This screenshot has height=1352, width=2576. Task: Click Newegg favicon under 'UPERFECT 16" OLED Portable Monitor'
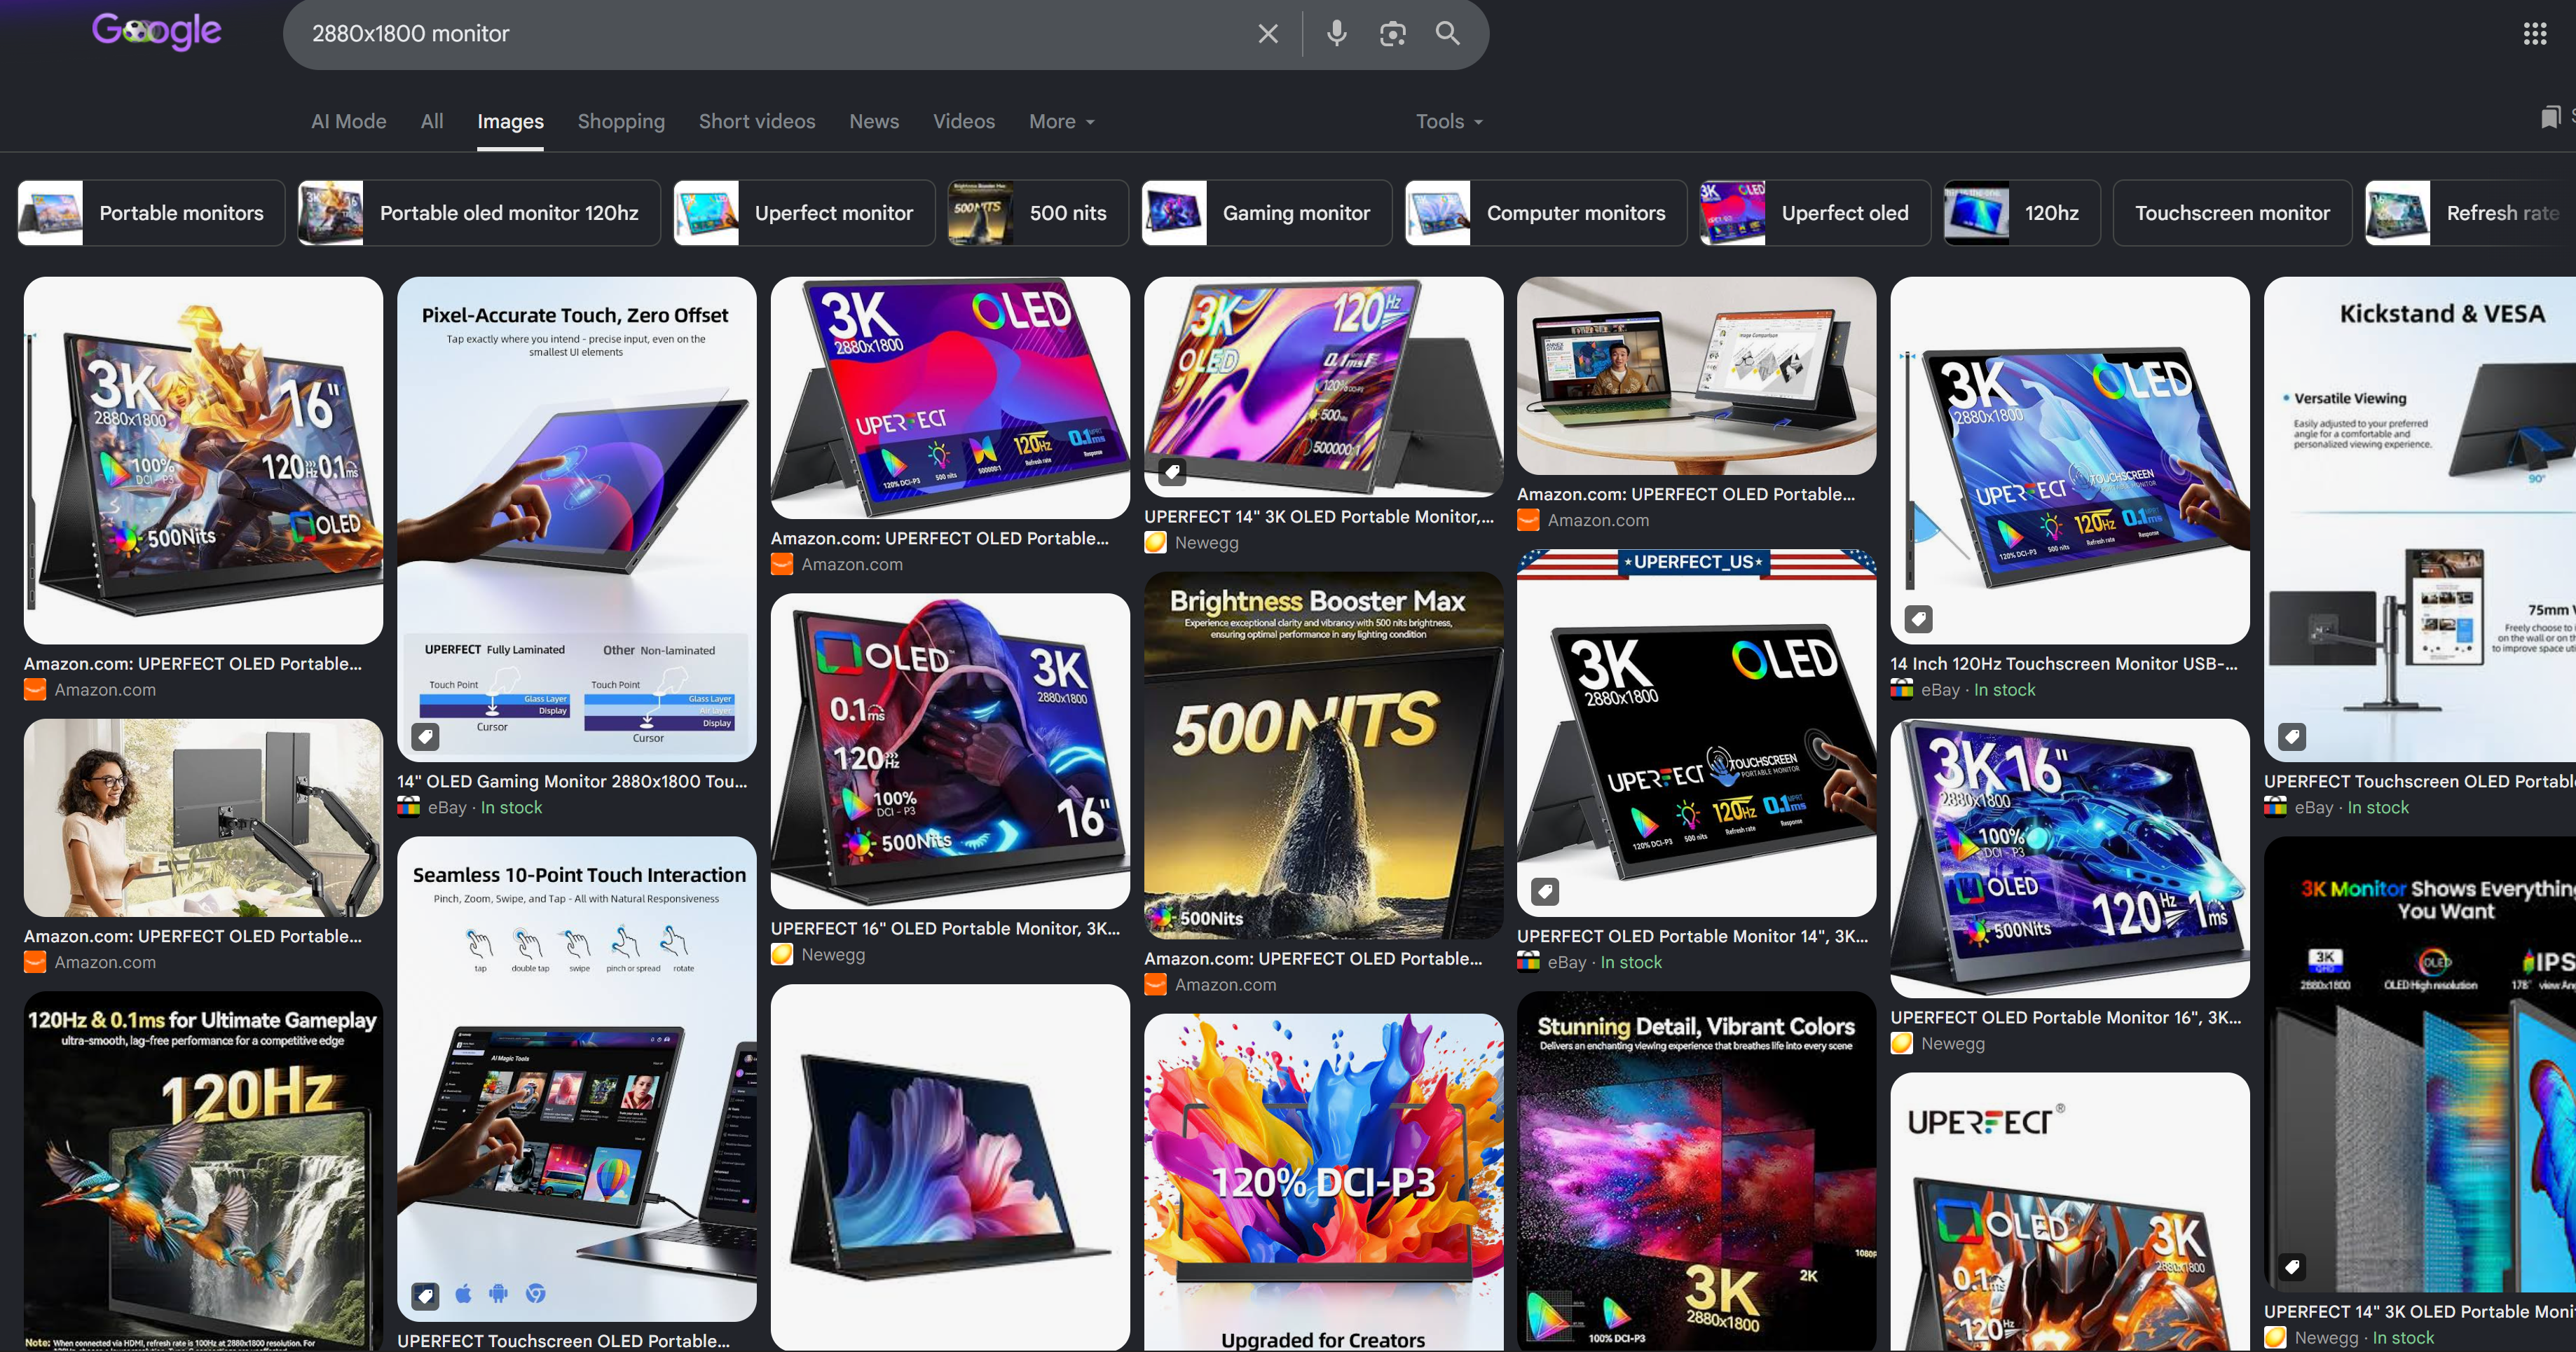pyautogui.click(x=782, y=955)
